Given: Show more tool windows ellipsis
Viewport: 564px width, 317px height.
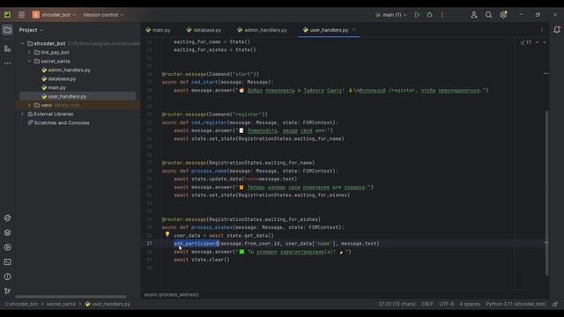Looking at the screenshot, I should [7, 63].
